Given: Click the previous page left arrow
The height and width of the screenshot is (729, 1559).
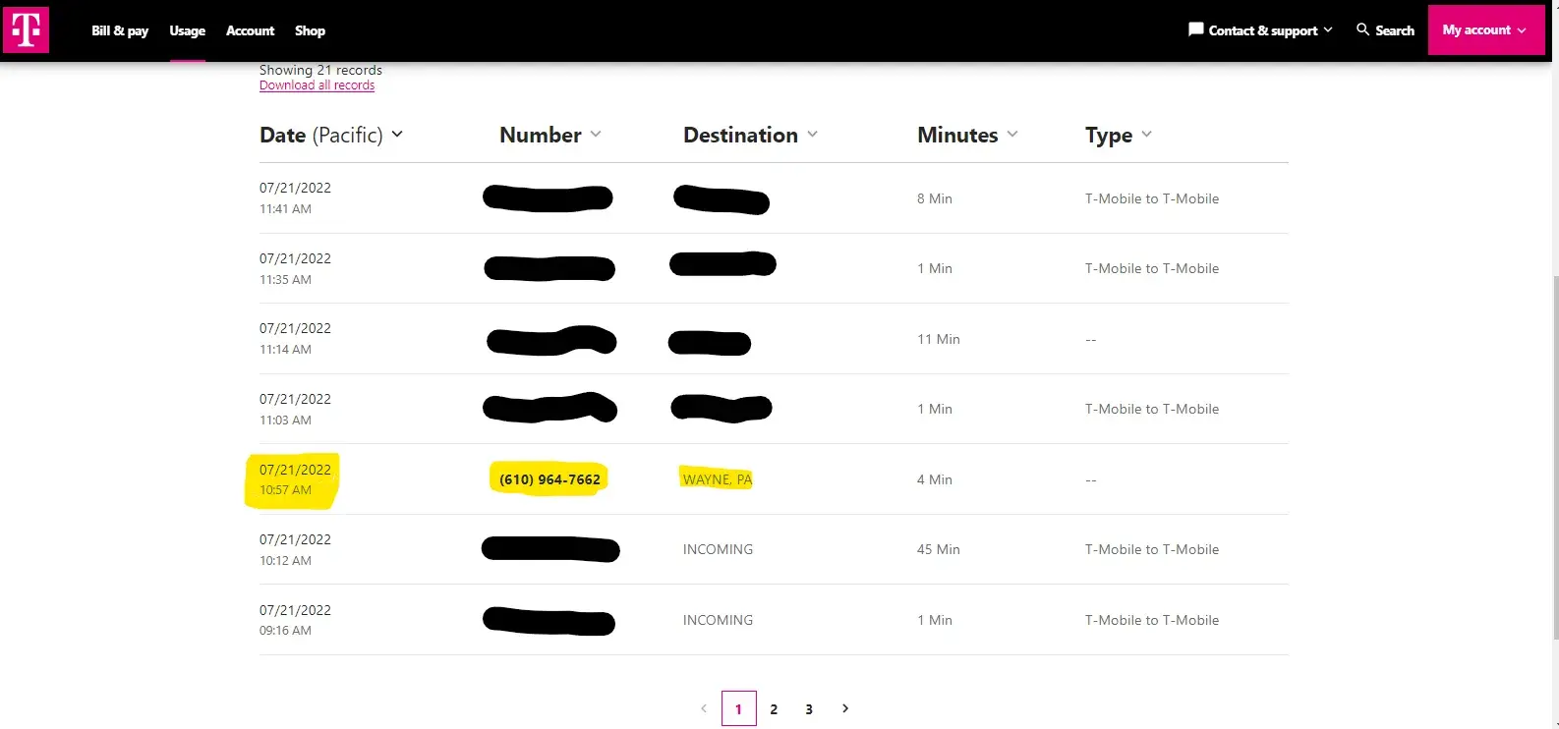Looking at the screenshot, I should coord(703,708).
